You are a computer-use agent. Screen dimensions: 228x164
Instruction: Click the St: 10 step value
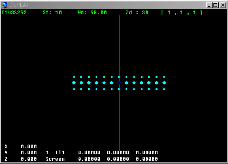coord(52,13)
